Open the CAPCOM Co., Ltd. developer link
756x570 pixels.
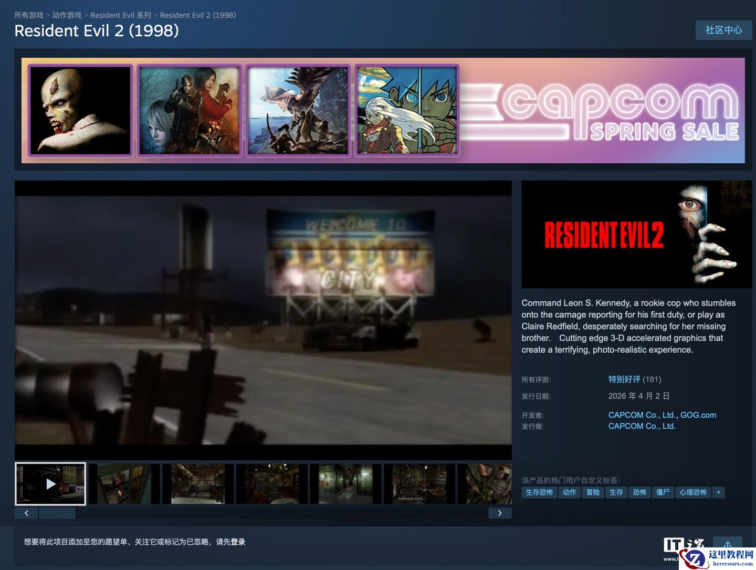click(642, 415)
